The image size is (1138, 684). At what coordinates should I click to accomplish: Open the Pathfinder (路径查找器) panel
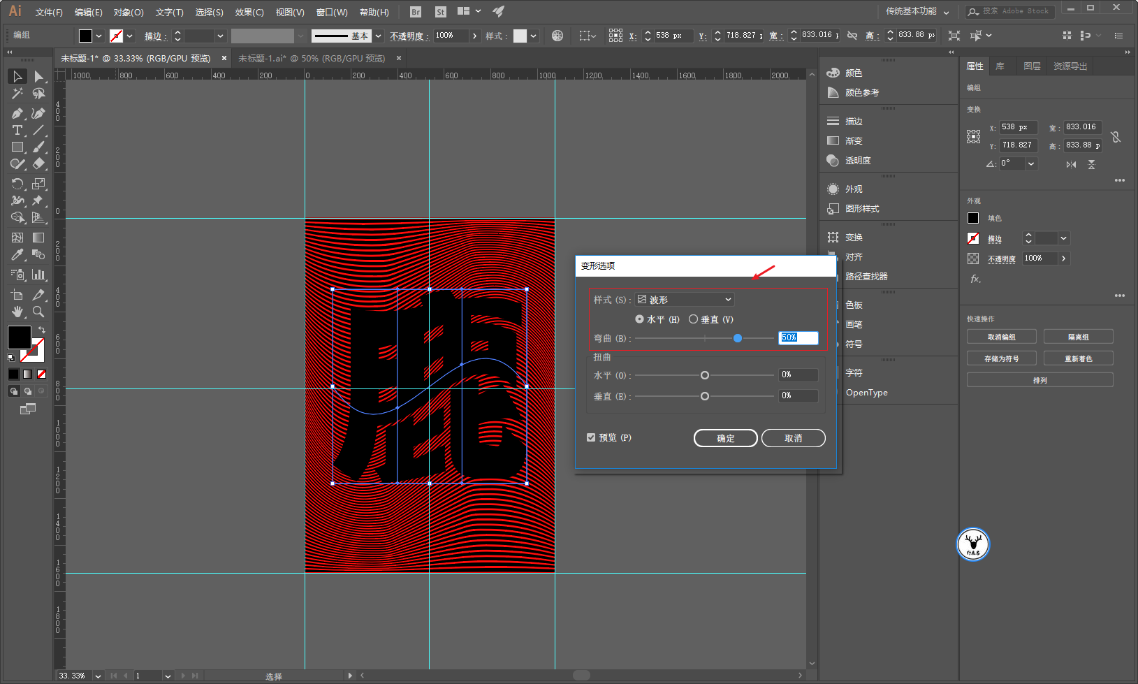click(866, 276)
